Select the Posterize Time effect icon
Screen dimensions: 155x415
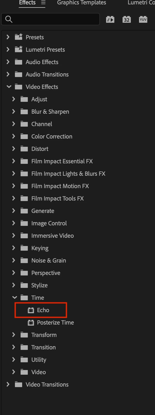[x=31, y=322]
